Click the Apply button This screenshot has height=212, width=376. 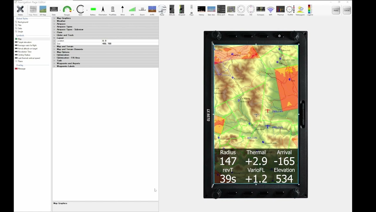point(336,10)
